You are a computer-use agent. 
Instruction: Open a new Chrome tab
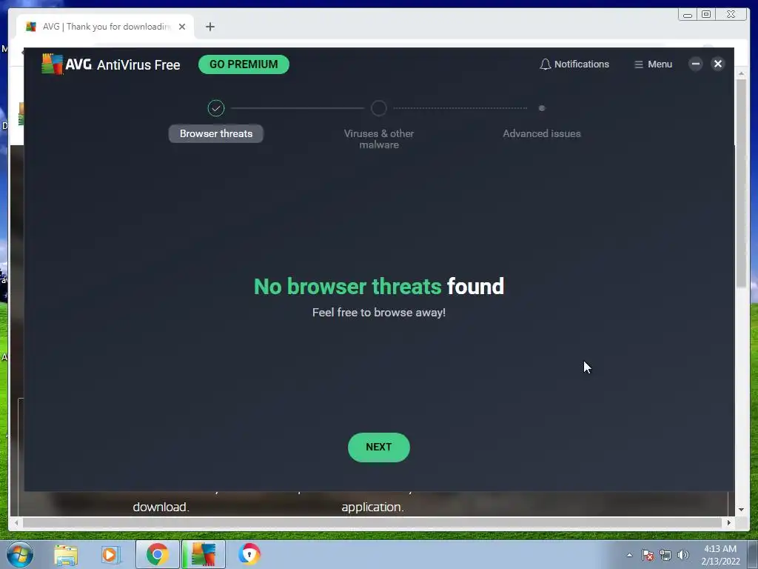click(209, 27)
